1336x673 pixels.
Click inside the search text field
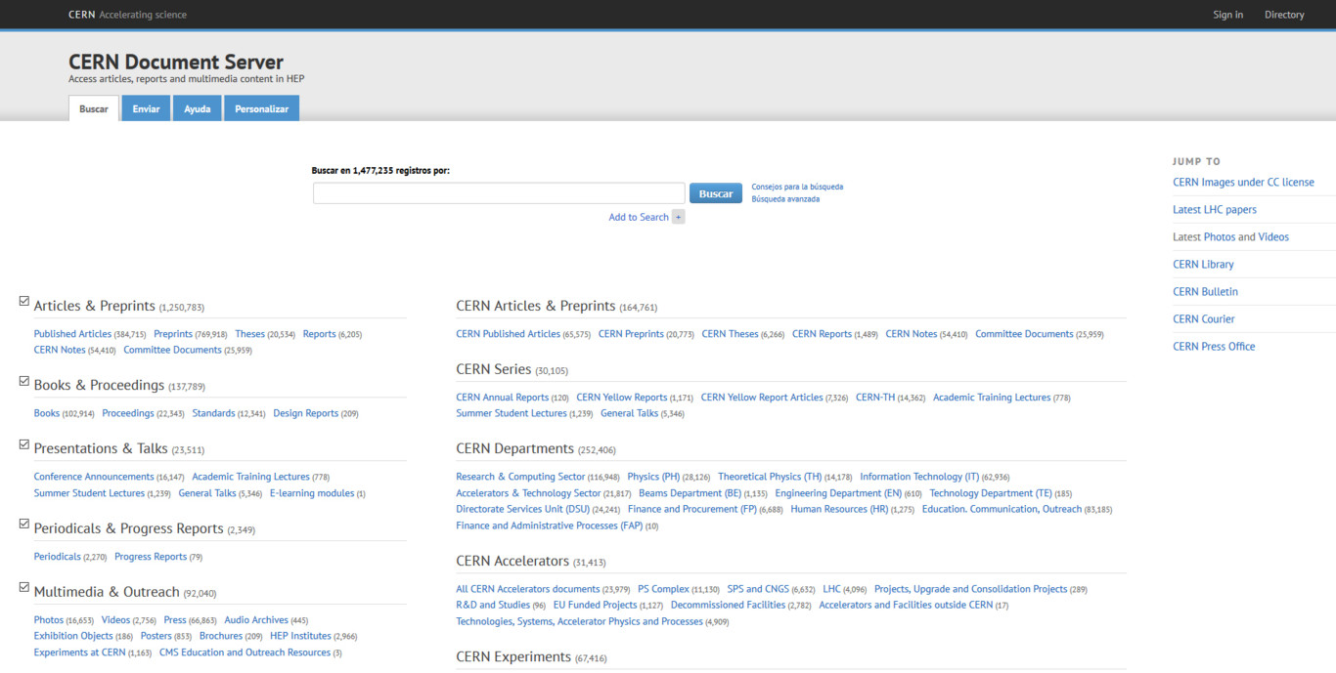click(499, 193)
